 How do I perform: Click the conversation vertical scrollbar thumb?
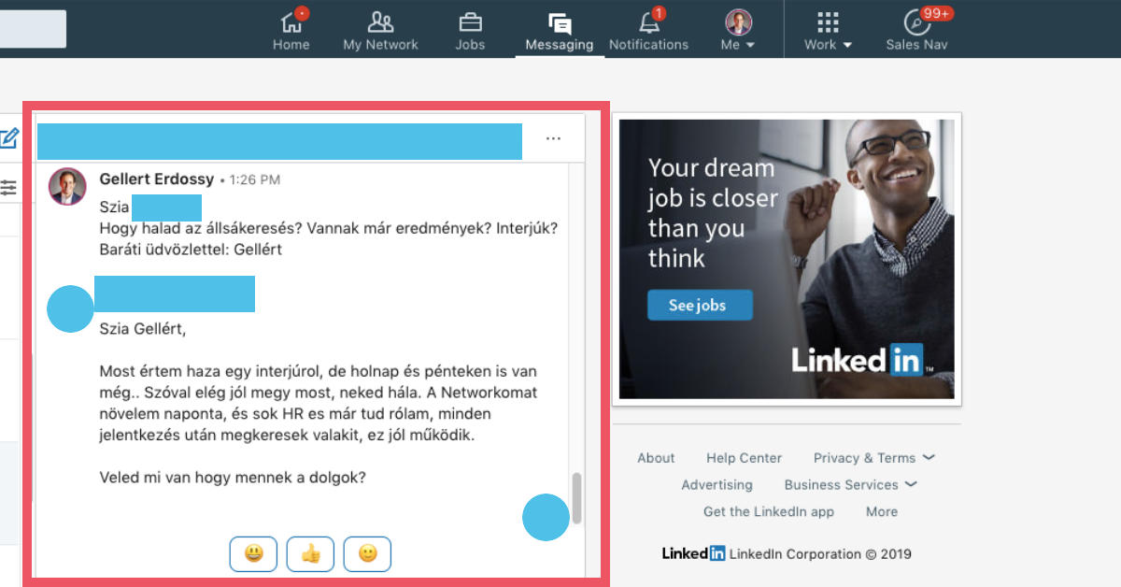(577, 498)
